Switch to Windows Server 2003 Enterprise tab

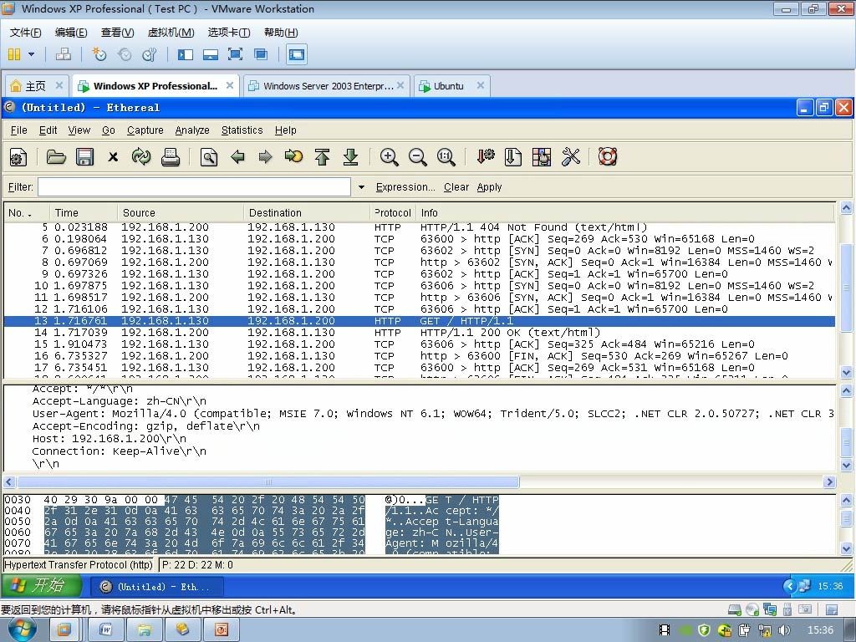326,86
